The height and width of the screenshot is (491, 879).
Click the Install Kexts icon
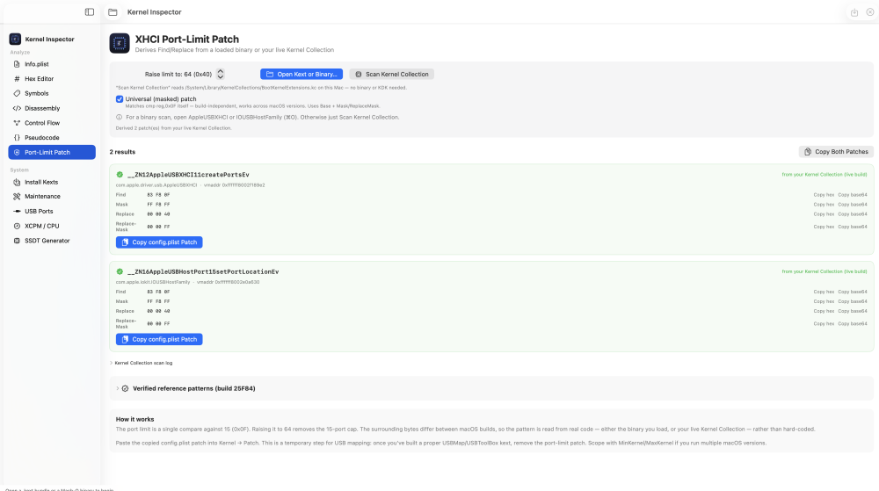point(17,182)
